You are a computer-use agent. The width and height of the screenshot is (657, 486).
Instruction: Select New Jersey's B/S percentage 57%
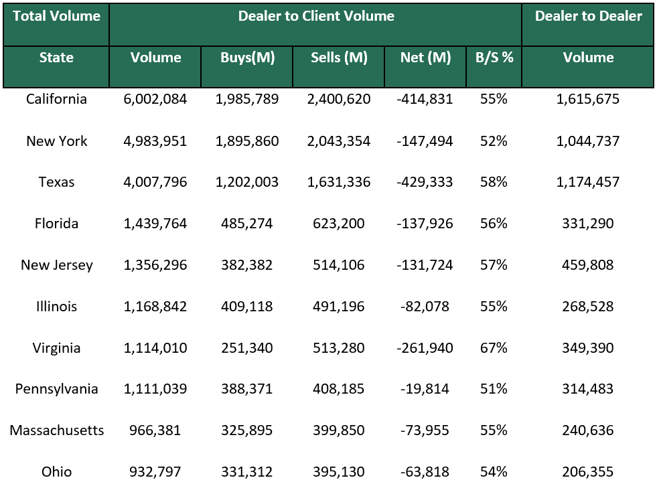coord(494,265)
